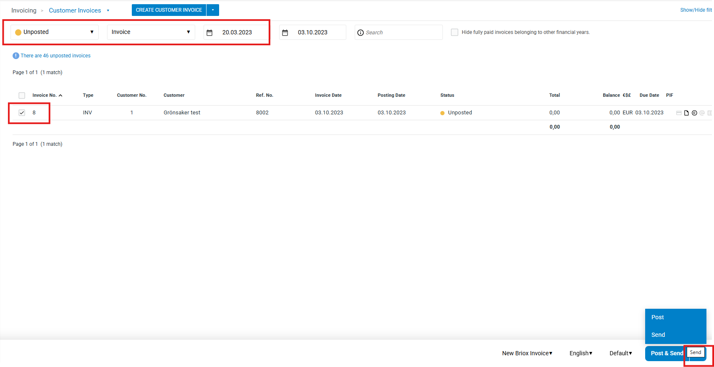Uncheck the checkbox for invoice number 8
Screen dimensions: 714x367
tap(22, 113)
